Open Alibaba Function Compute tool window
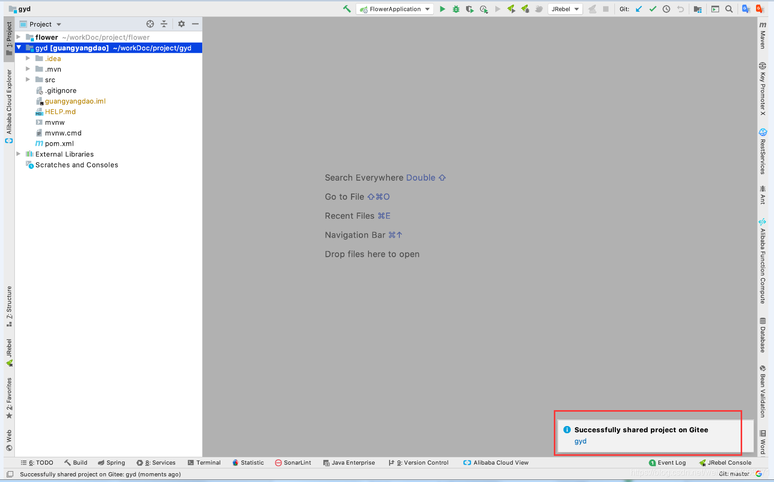This screenshot has height=482, width=774. (x=763, y=261)
